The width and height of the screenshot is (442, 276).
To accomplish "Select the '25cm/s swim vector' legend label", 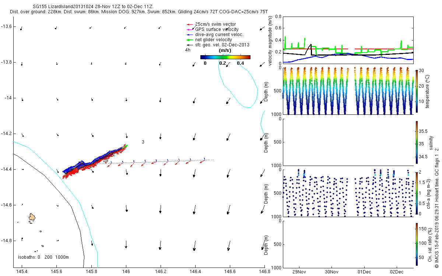I will (x=215, y=24).
